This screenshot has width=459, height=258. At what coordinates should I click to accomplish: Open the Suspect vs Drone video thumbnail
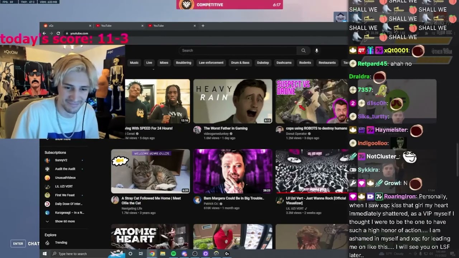(312, 101)
